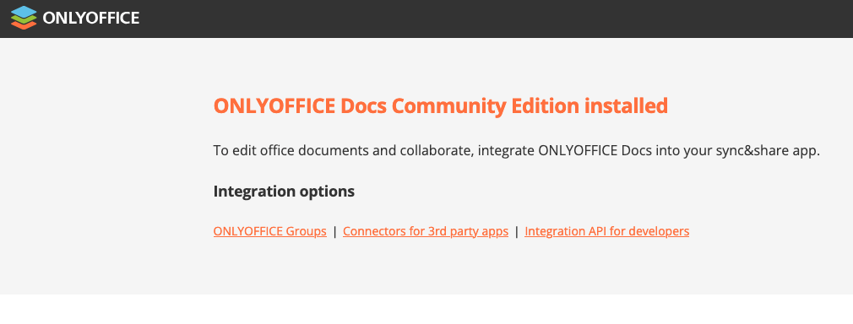This screenshot has height=324, width=853.
Task: Click the blue top layer of the logo
Action: click(x=24, y=12)
